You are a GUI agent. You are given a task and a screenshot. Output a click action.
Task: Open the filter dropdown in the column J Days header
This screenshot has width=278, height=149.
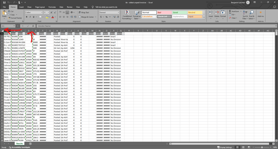click(74, 34)
